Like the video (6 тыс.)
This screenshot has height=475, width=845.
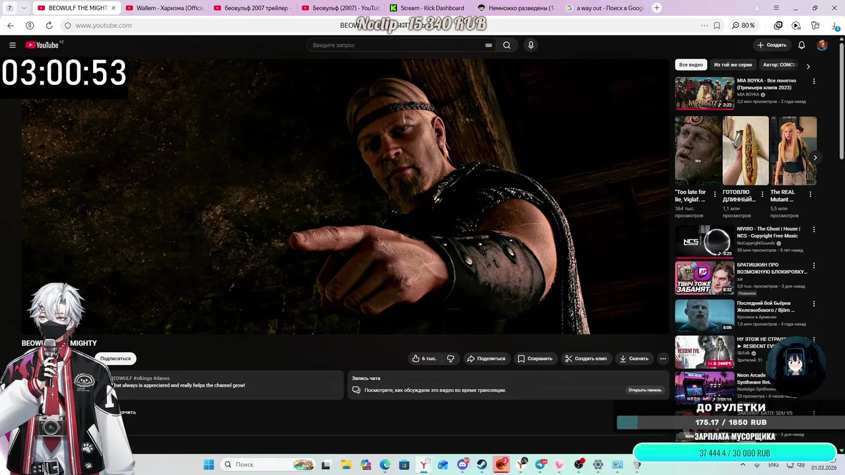pyautogui.click(x=424, y=358)
